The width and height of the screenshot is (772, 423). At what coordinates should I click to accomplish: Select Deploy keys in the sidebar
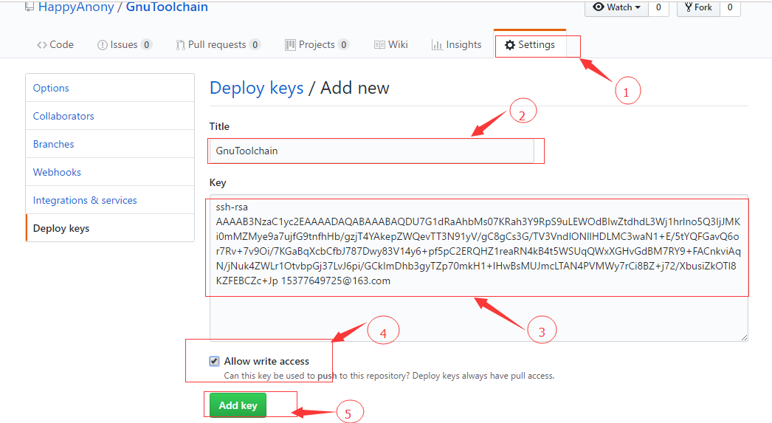[110, 229]
